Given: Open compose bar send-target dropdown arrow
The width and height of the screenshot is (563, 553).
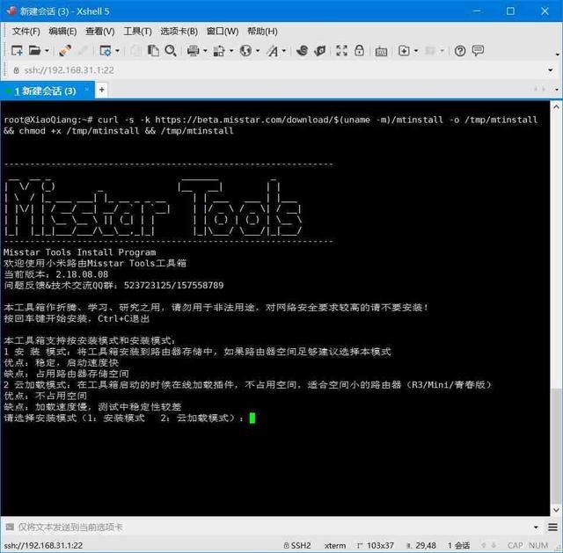Looking at the screenshot, I should tap(536, 528).
